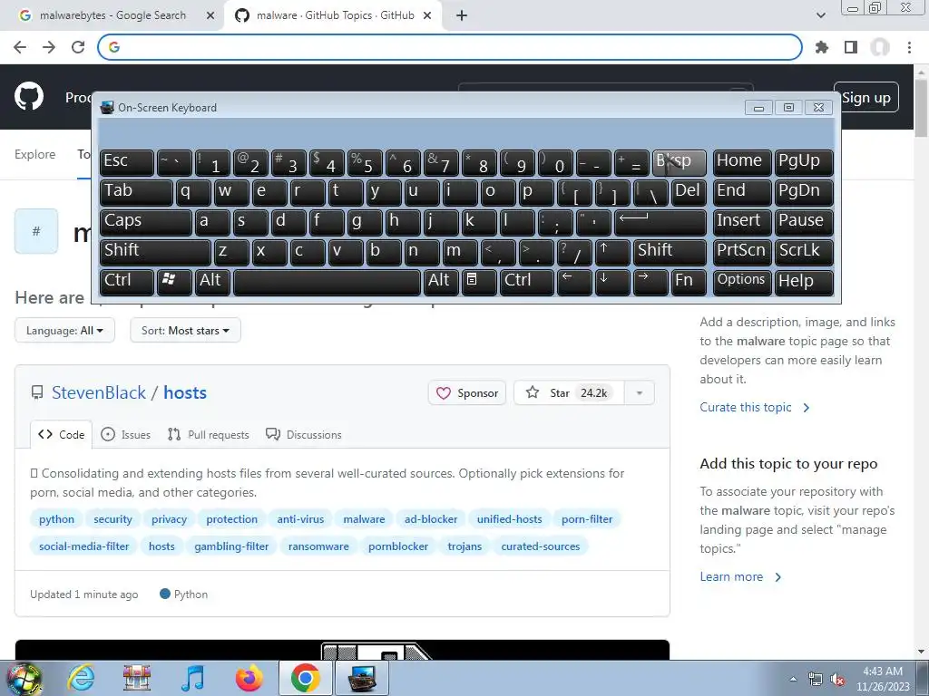Switch to the Code tab of hosts
The height and width of the screenshot is (696, 929).
(x=61, y=434)
